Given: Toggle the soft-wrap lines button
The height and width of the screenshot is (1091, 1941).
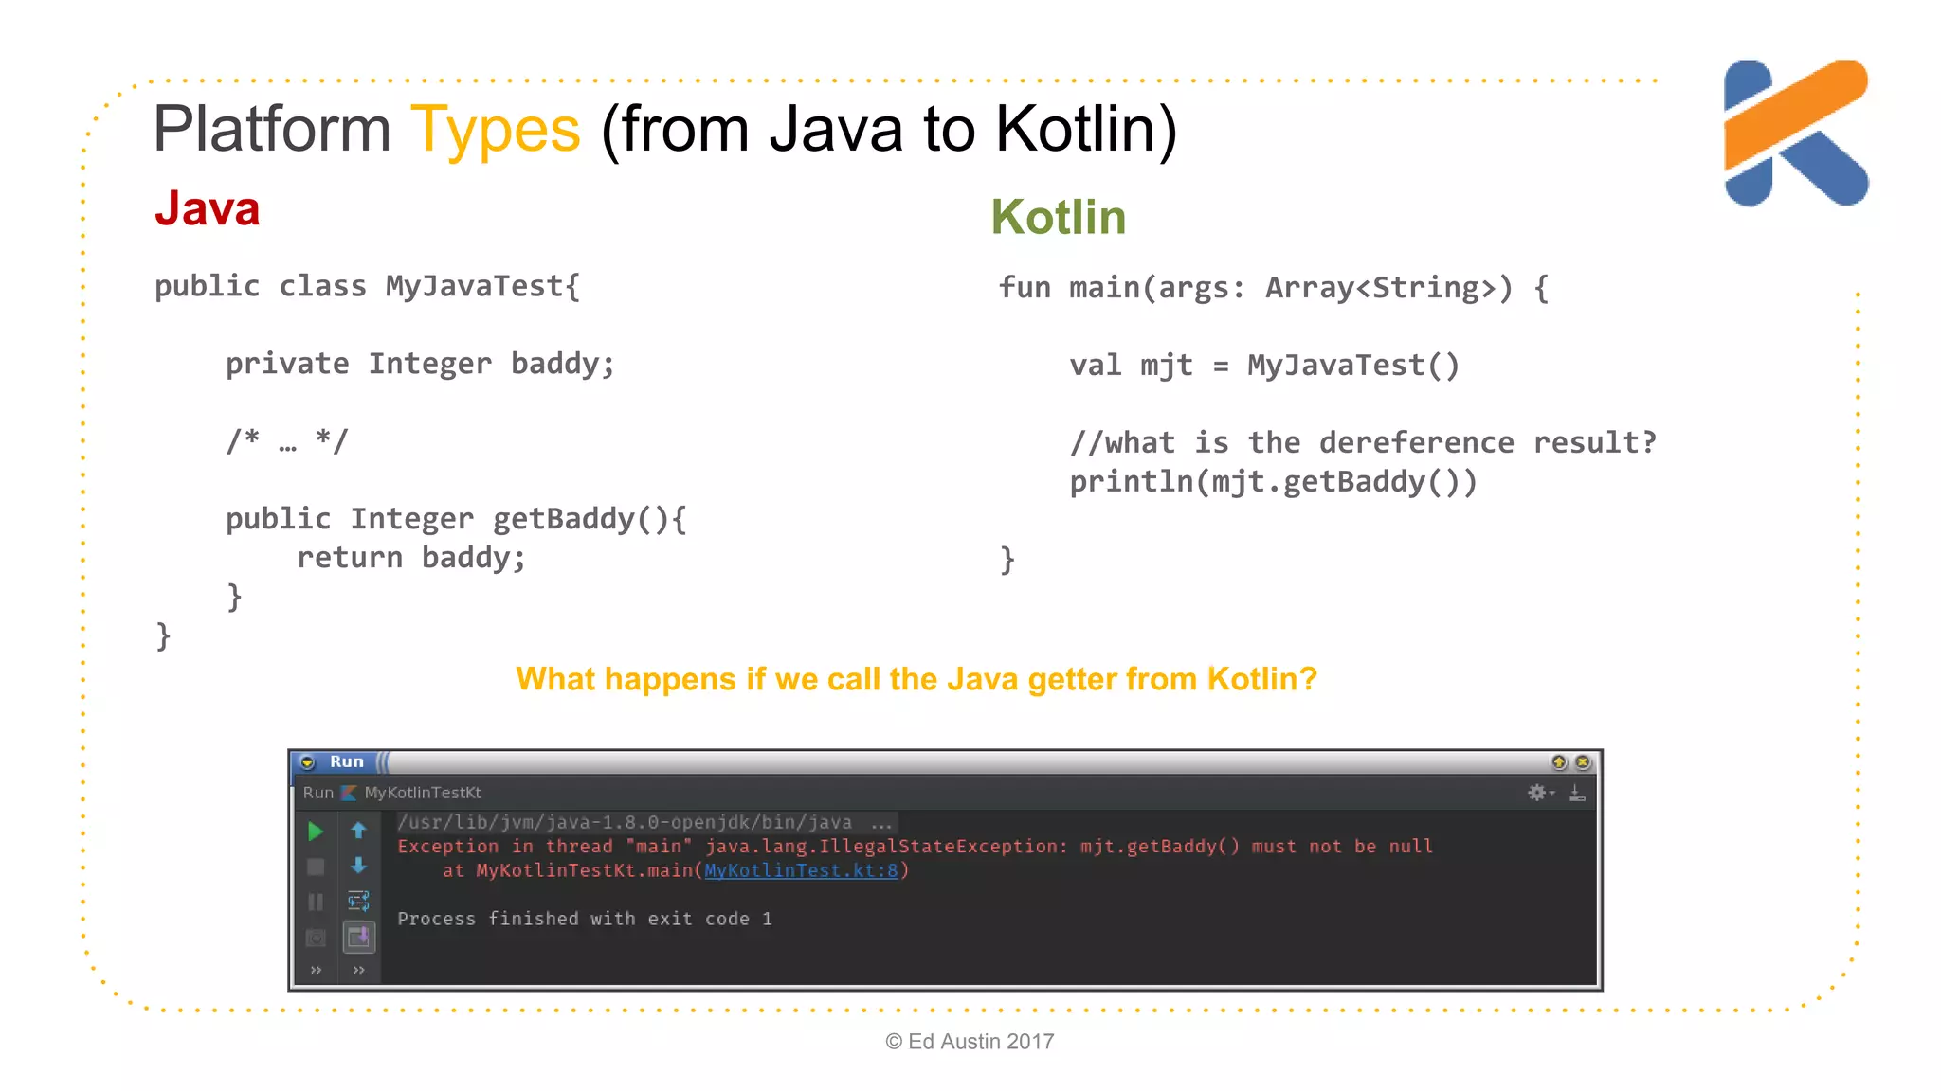Looking at the screenshot, I should click(x=358, y=901).
